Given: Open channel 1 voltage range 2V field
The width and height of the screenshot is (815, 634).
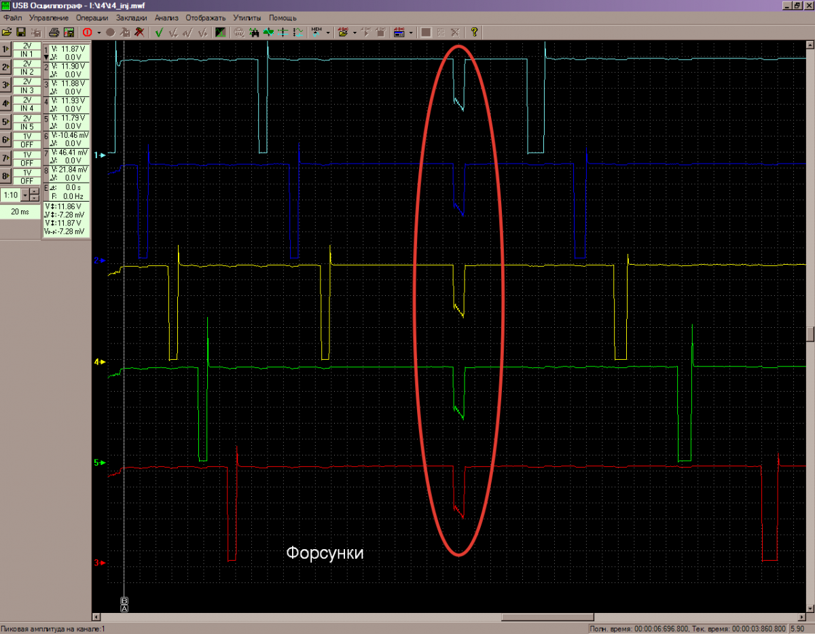Looking at the screenshot, I should 27,45.
